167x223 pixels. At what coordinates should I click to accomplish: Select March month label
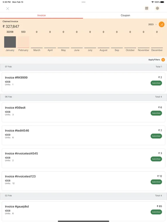37,50
